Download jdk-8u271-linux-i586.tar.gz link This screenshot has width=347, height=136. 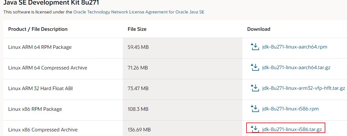(x=292, y=129)
